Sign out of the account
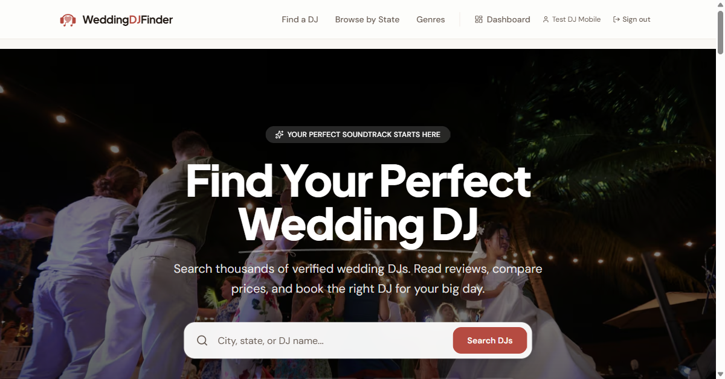 (631, 19)
